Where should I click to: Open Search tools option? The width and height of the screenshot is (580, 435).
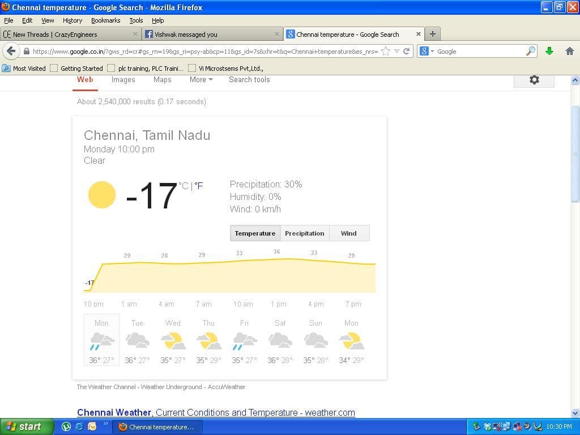[249, 79]
